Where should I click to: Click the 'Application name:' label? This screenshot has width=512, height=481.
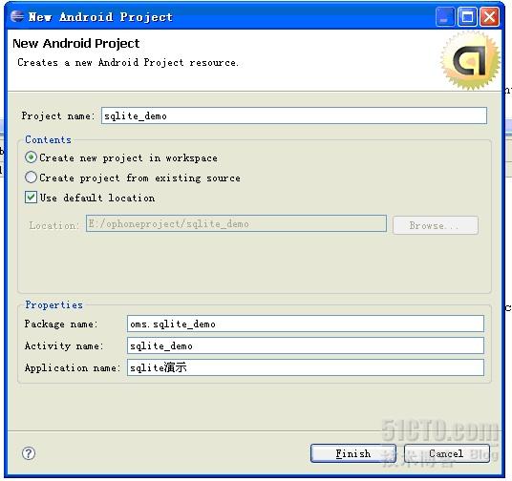click(73, 367)
